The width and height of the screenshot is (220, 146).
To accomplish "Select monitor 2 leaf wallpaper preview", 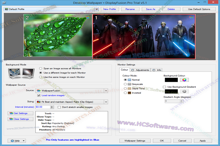I will pos(58,35).
